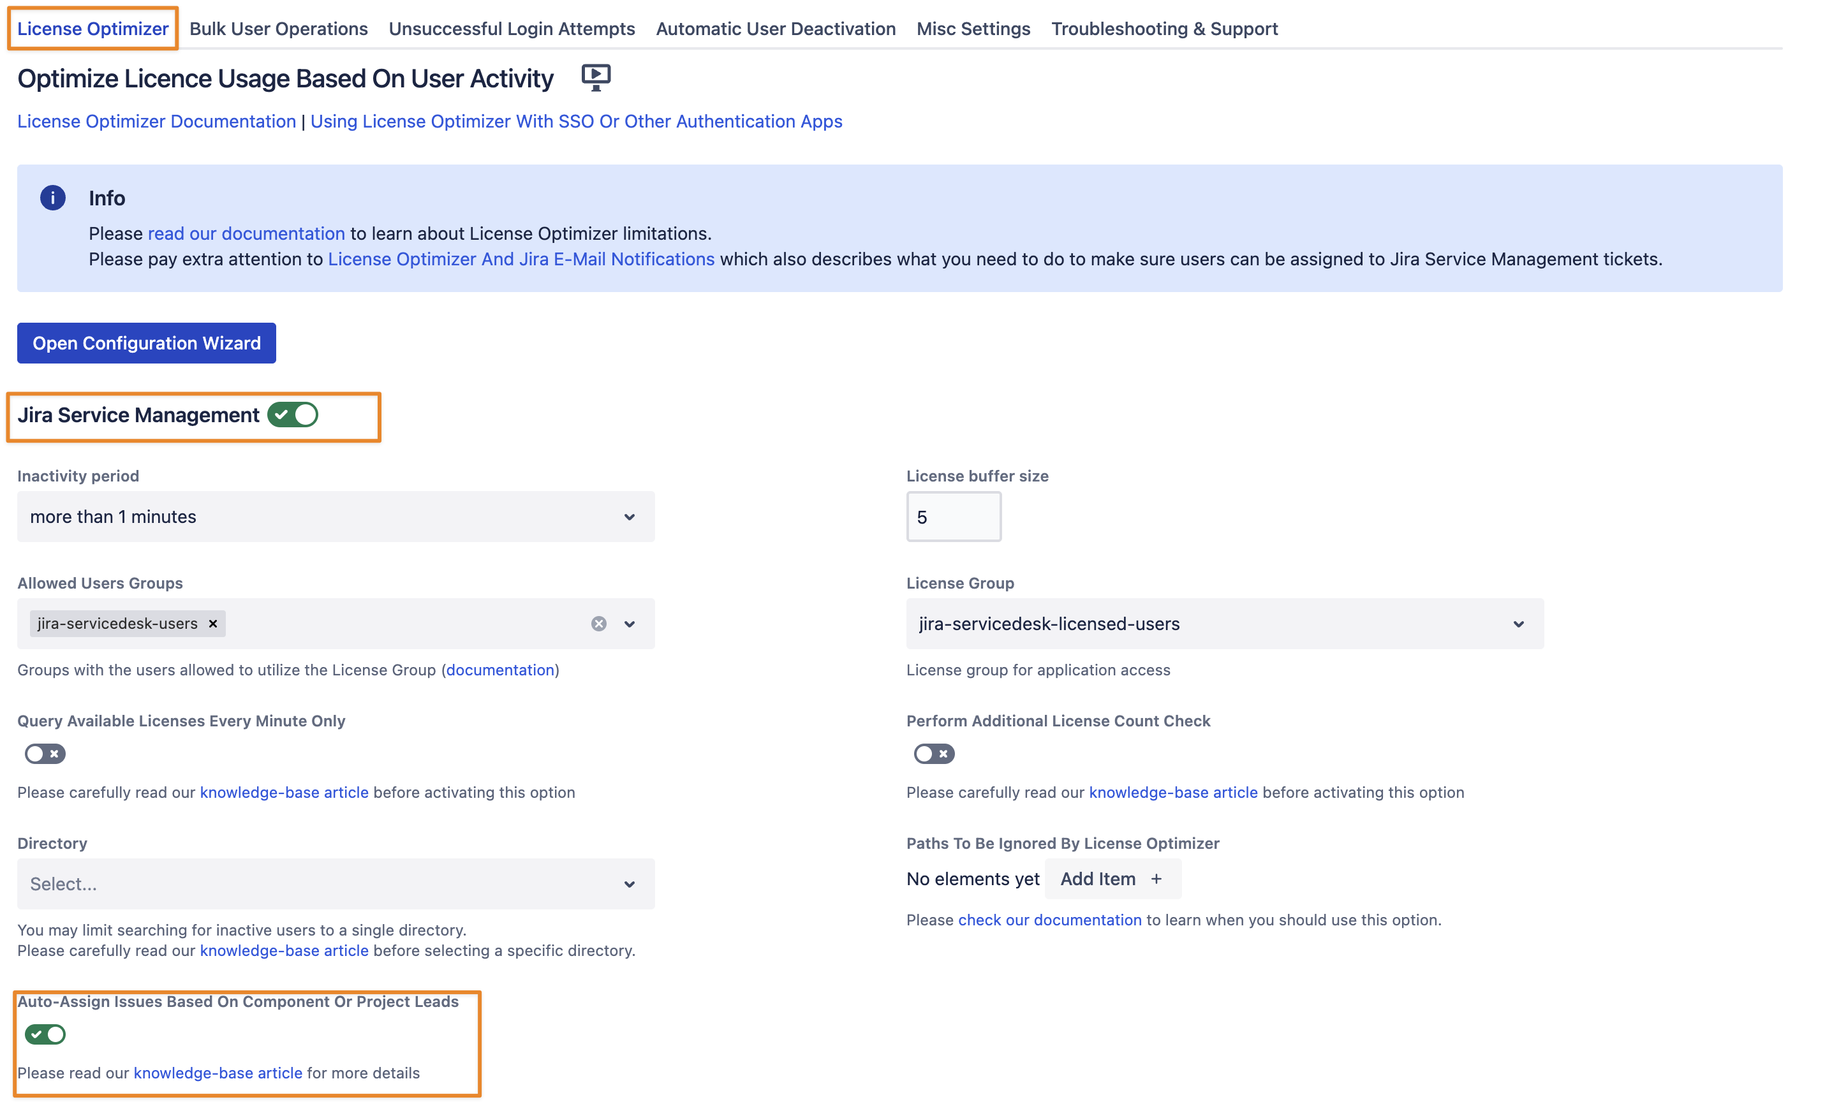Viewport: 1832px width, 1102px height.
Task: Click 'No elements yet' text
Action: pyautogui.click(x=973, y=879)
